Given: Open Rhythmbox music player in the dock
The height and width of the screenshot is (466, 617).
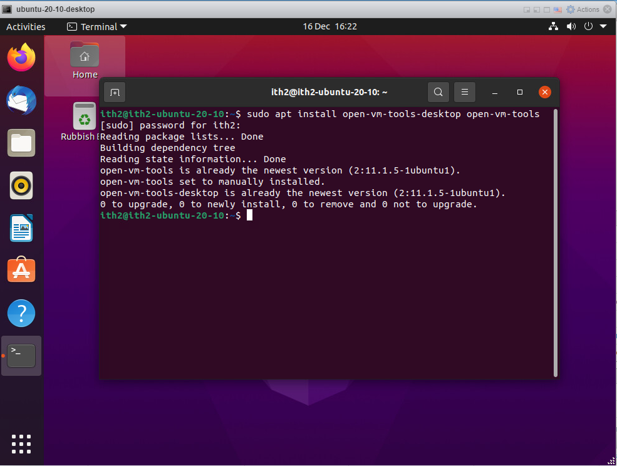Looking at the screenshot, I should pos(21,185).
